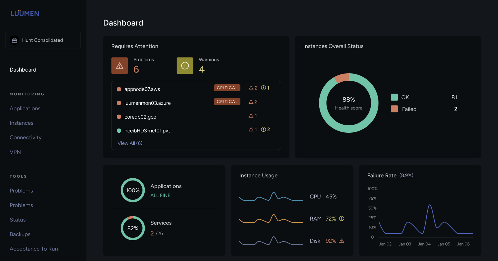Click the green OK legend swatch
This screenshot has height=261, width=498.
(394, 97)
